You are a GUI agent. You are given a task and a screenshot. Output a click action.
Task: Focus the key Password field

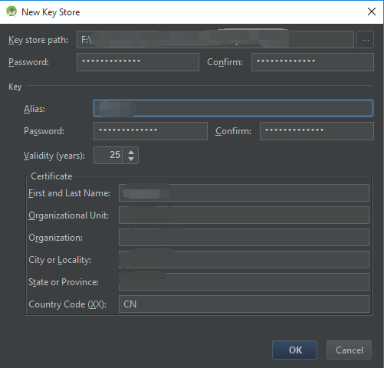coord(150,131)
